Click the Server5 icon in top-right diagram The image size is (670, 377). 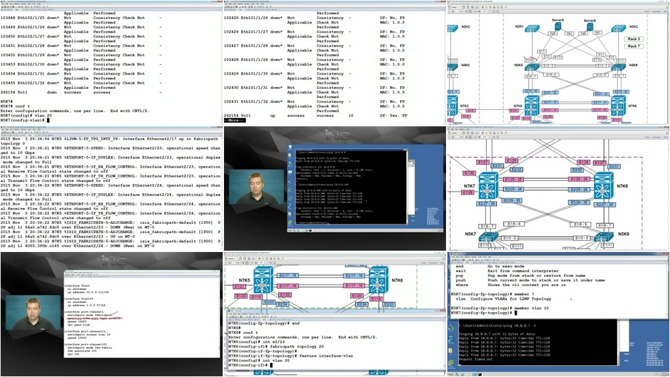[x=557, y=26]
